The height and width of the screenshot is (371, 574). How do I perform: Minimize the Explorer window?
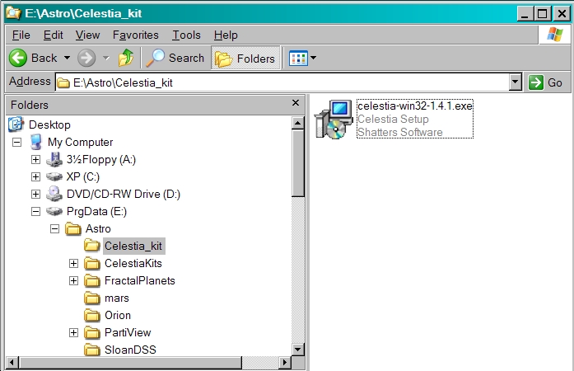pos(525,13)
